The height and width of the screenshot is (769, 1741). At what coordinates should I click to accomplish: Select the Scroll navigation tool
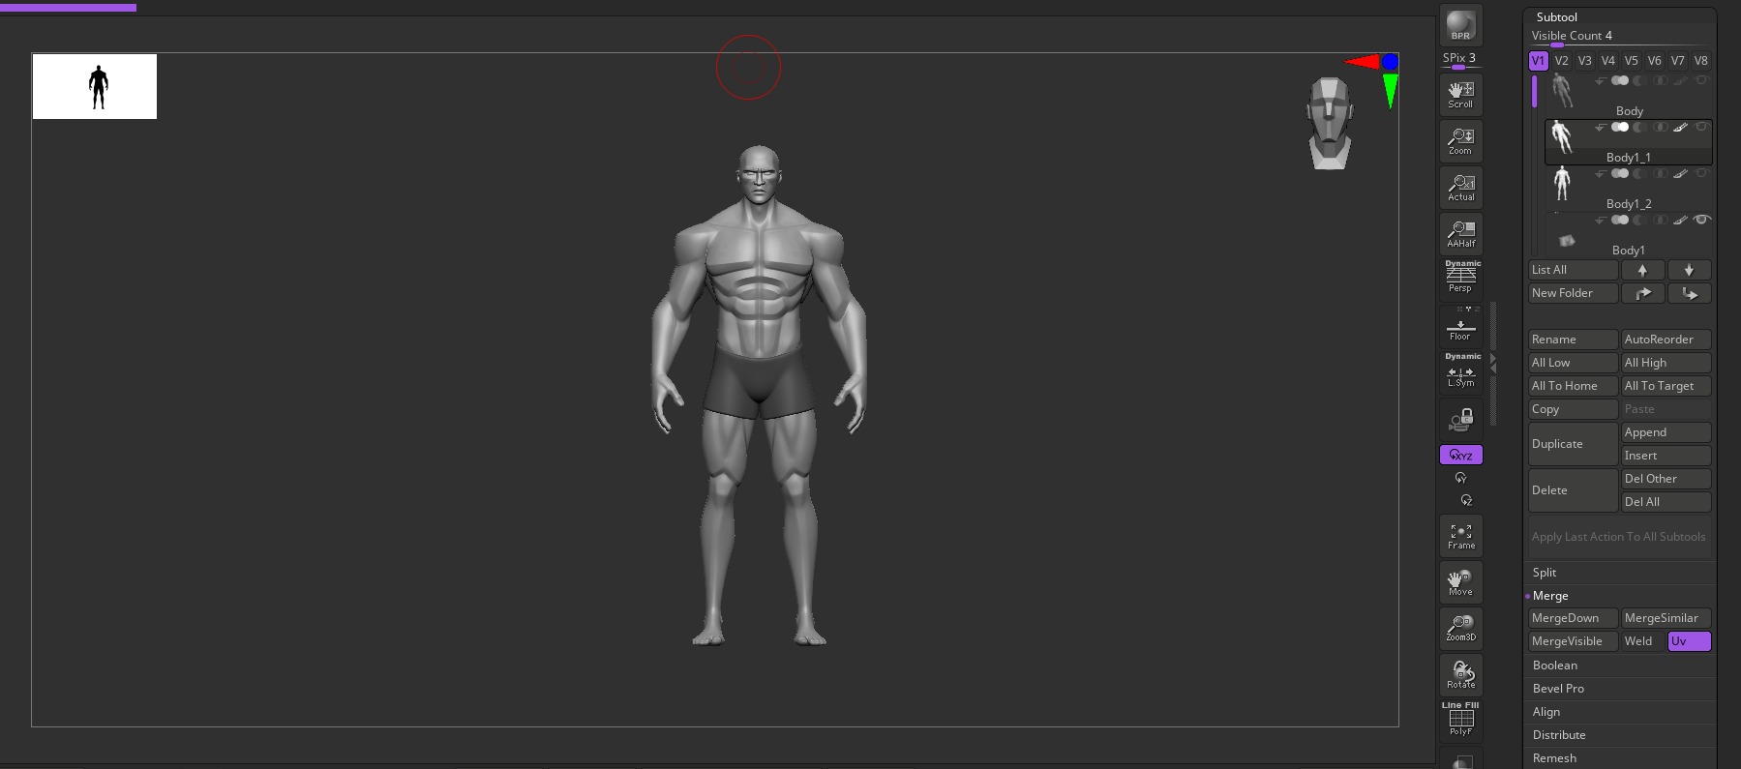point(1460,94)
